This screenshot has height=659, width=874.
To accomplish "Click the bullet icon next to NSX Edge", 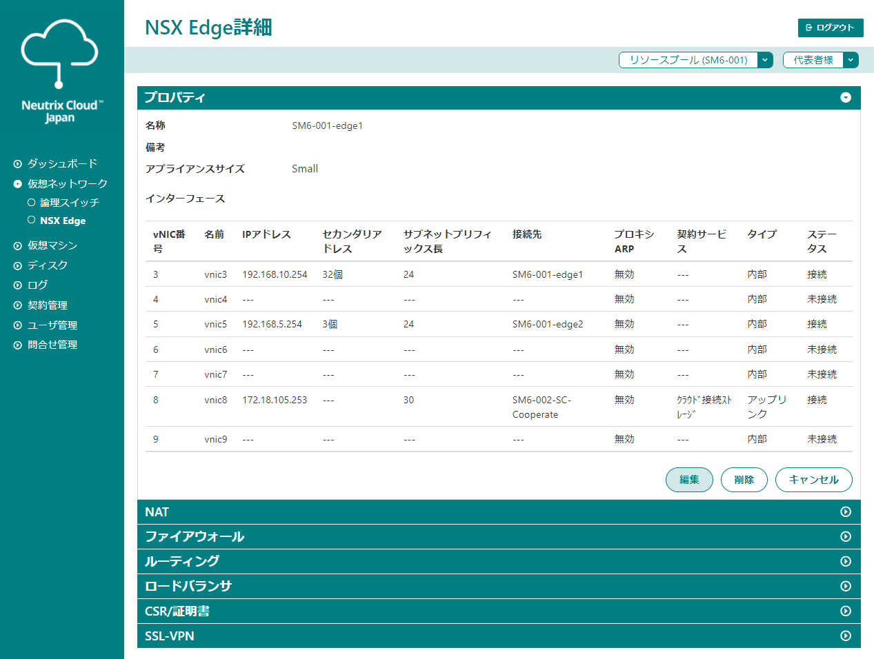I will click(31, 220).
